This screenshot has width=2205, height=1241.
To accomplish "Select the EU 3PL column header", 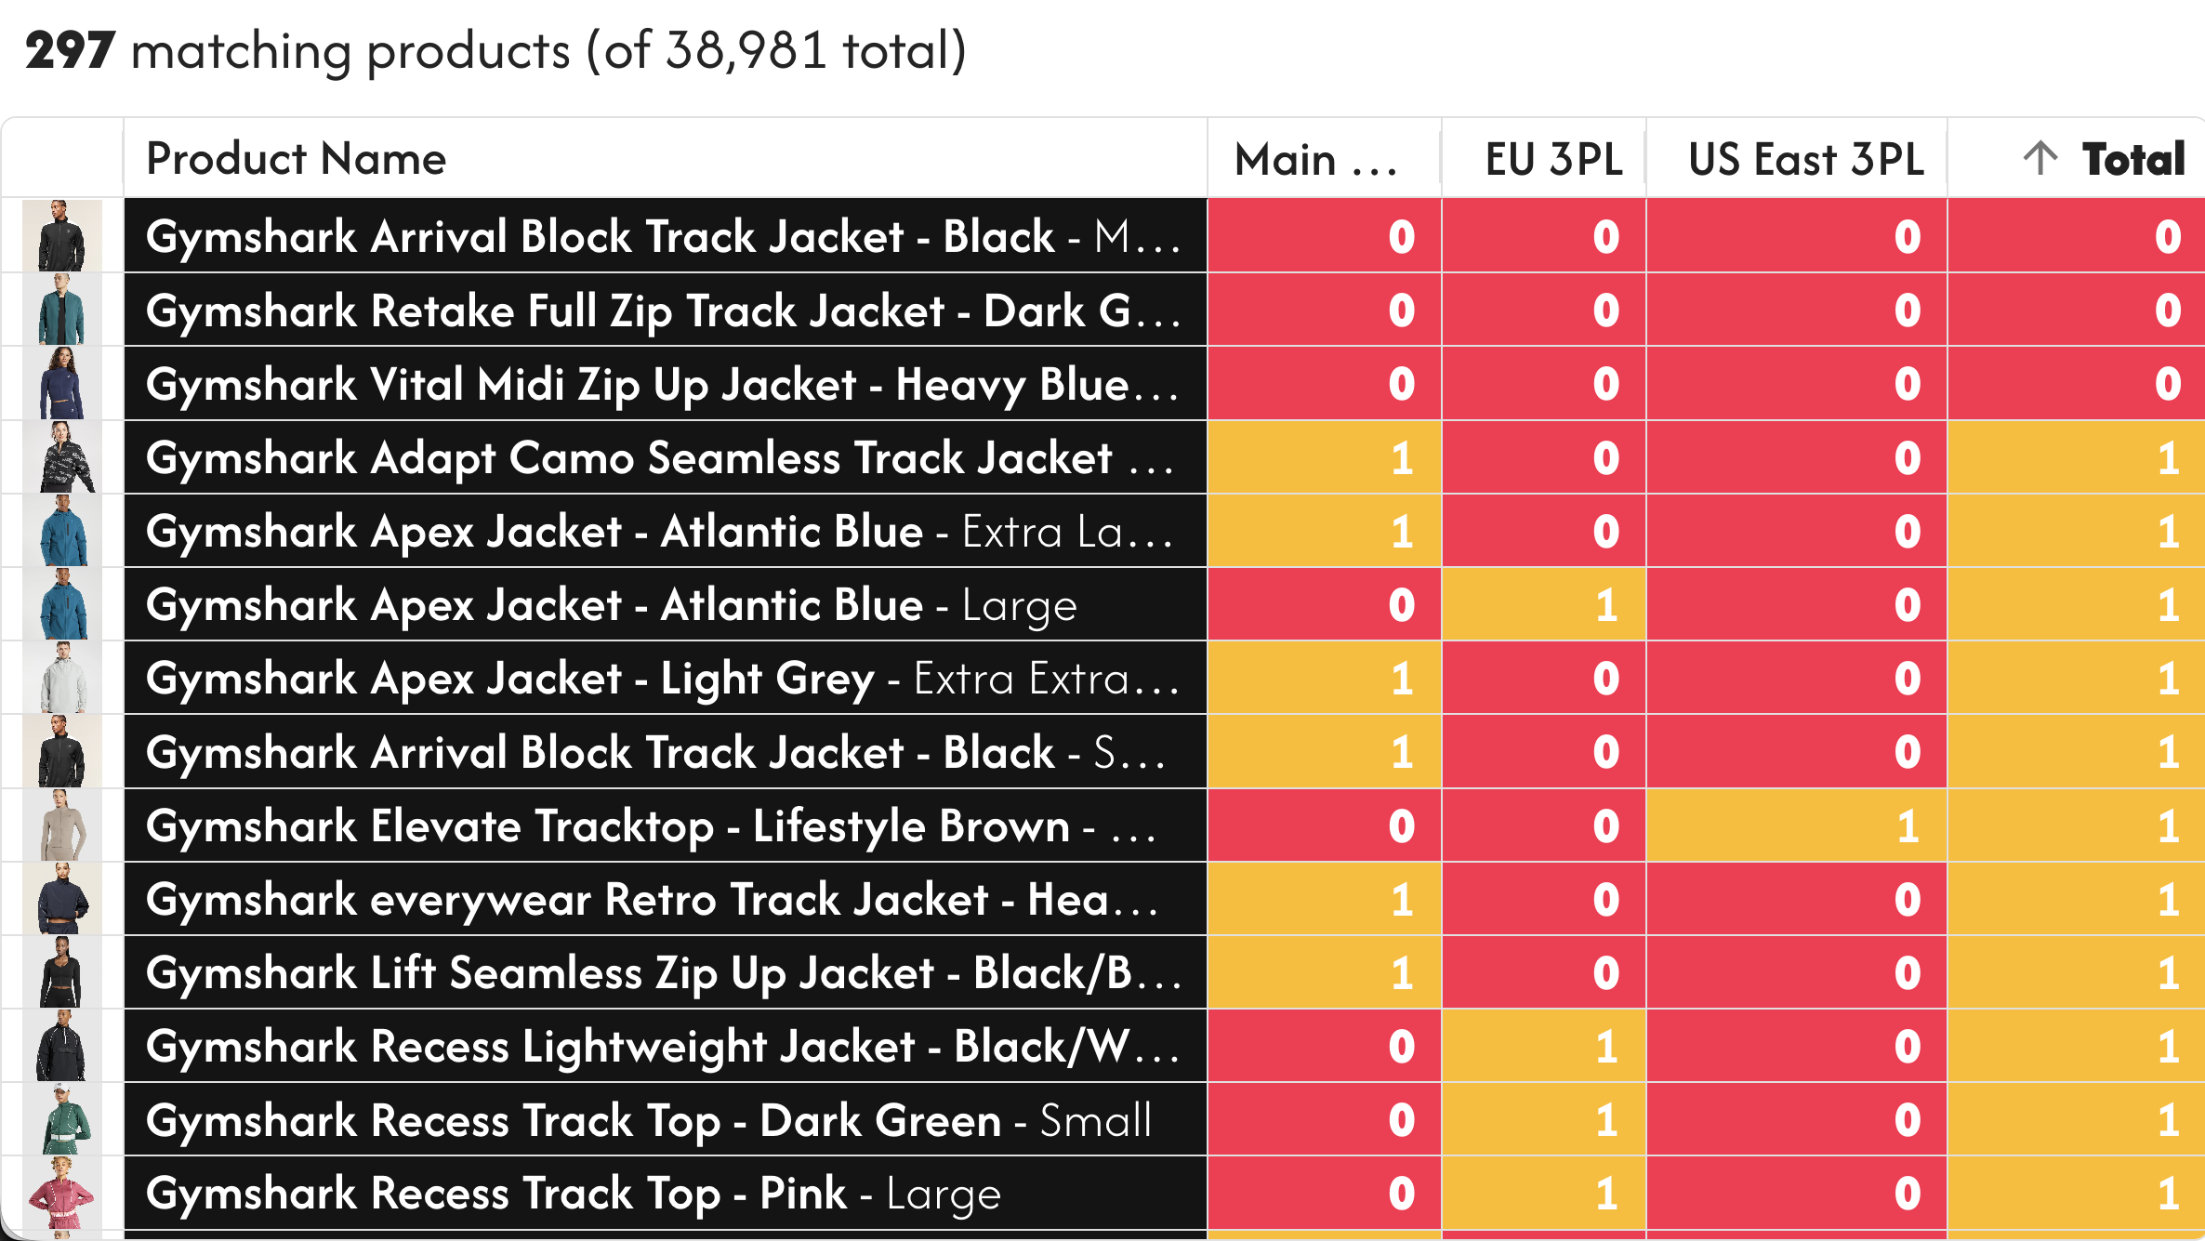I will 1553,159.
